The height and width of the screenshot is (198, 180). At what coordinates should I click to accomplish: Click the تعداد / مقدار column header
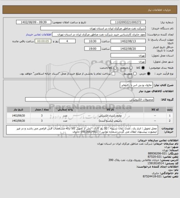pos(42,110)
